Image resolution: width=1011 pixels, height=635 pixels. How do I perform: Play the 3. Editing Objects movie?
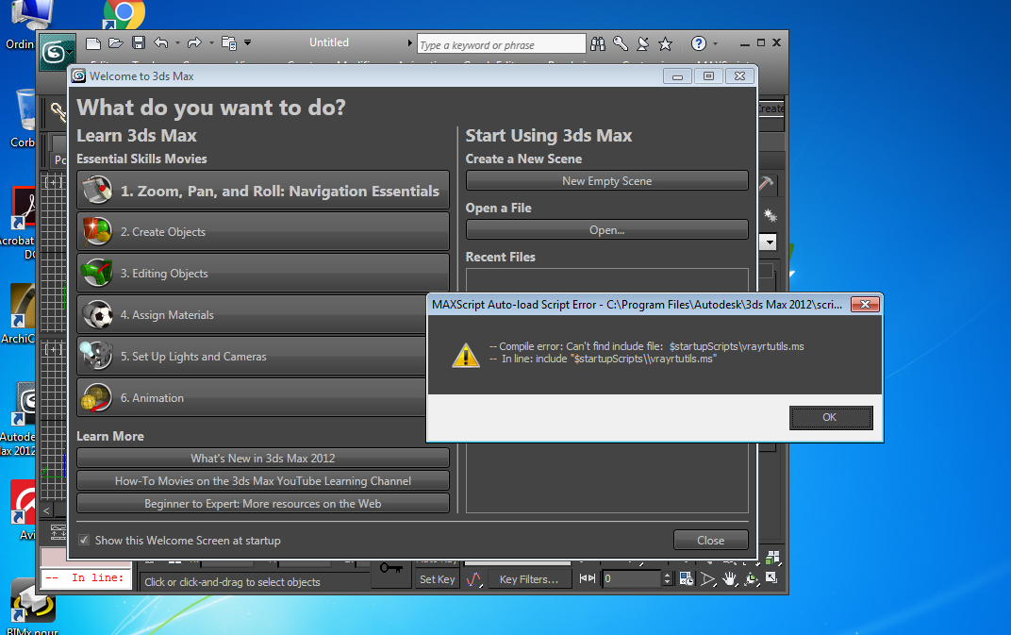(x=263, y=273)
